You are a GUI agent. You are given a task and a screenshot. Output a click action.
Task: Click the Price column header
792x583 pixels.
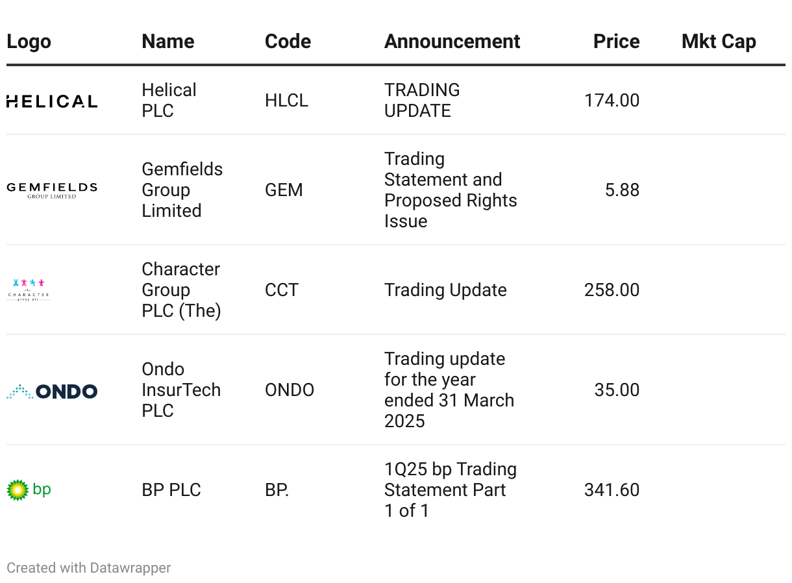coord(616,42)
